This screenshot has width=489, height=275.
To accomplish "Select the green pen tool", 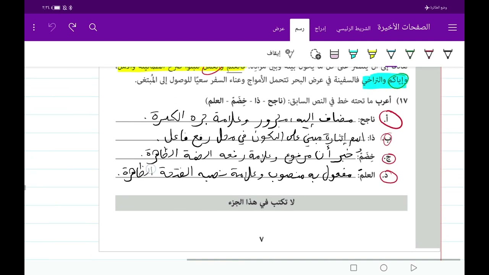I will click(x=410, y=54).
